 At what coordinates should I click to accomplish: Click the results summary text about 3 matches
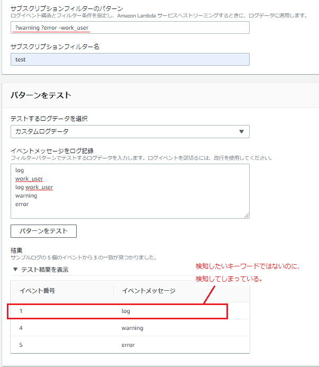click(x=84, y=257)
